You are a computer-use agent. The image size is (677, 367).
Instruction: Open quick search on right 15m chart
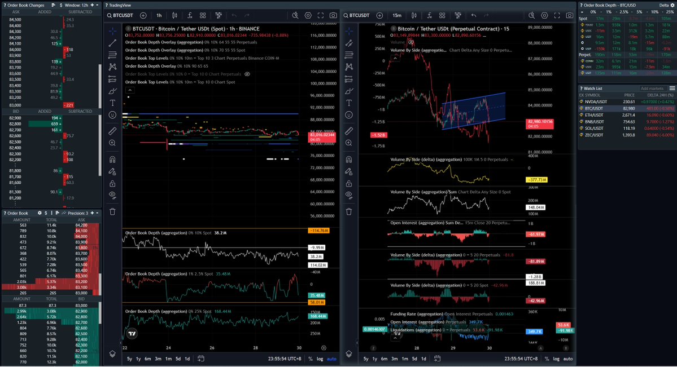tap(531, 16)
